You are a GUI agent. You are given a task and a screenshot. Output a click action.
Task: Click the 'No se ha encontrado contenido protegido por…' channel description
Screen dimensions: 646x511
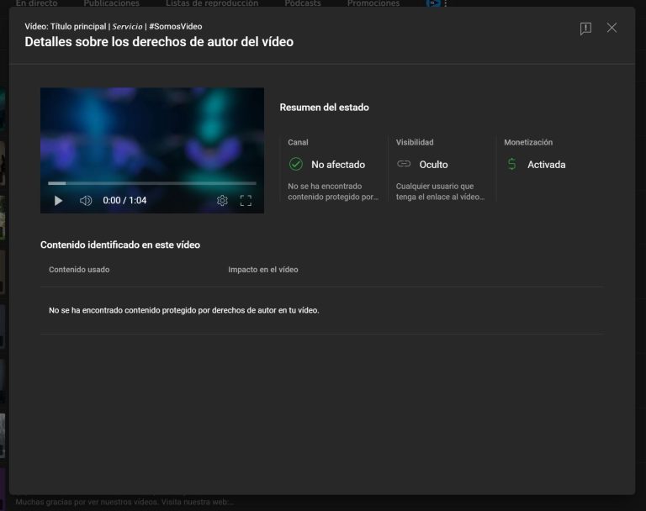click(x=333, y=192)
